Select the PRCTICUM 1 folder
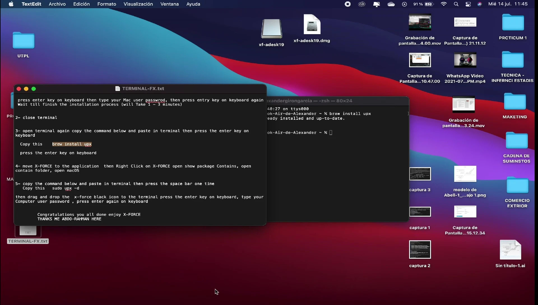Image resolution: width=538 pixels, height=305 pixels. coord(513,22)
